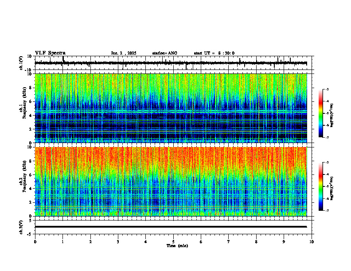This screenshot has height=271, width=351.
Task: Click the "VLF Spectra" plot title
Action: [50, 53]
